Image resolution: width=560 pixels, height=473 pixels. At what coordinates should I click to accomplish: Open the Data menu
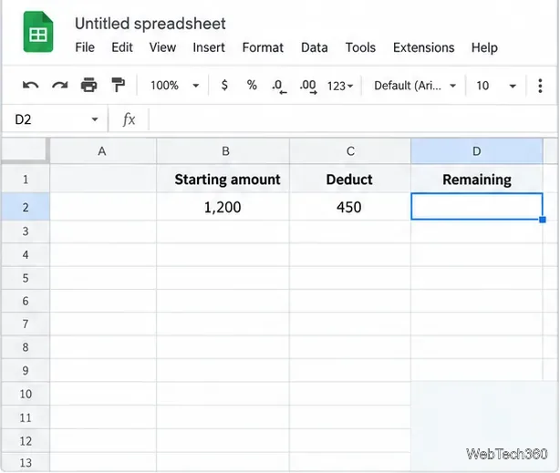tap(315, 47)
